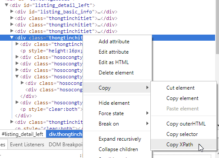The width and height of the screenshot is (219, 158).
Task: Choose Add attribute from context menu
Action: coord(117,42)
